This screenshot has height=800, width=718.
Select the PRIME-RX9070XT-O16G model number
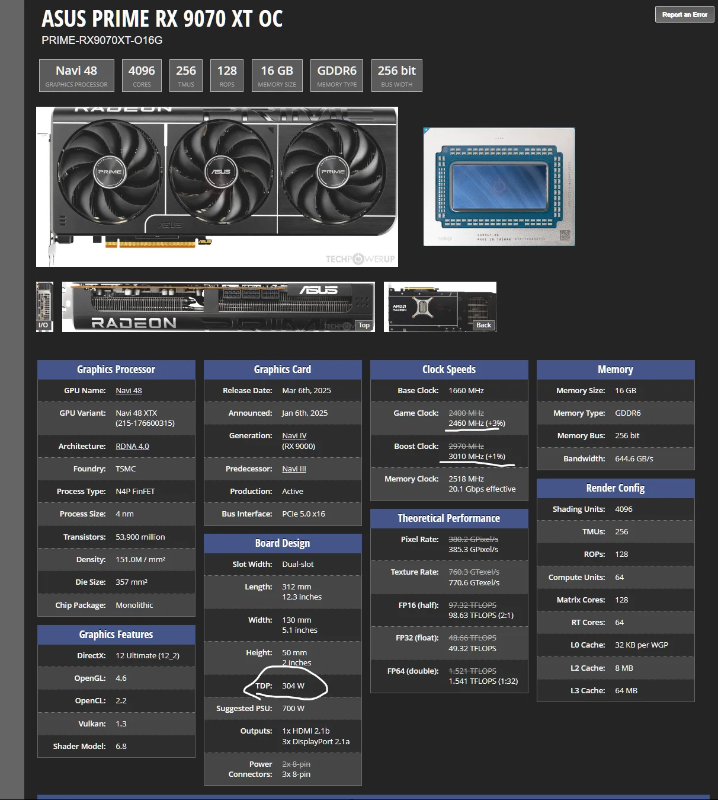[x=102, y=40]
